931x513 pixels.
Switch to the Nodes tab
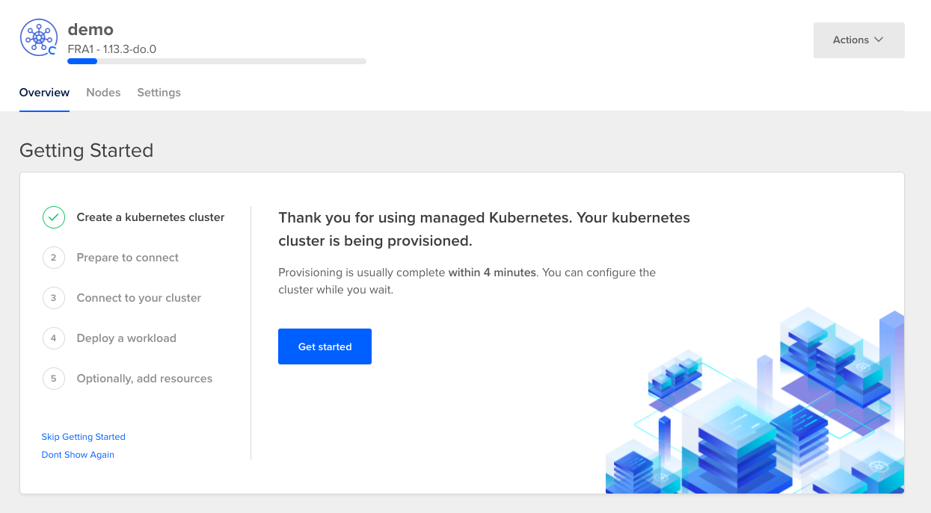click(103, 93)
